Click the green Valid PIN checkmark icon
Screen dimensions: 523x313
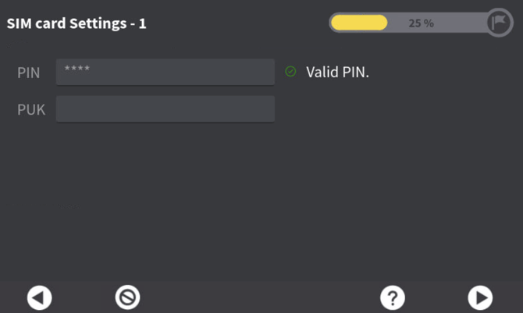[291, 72]
